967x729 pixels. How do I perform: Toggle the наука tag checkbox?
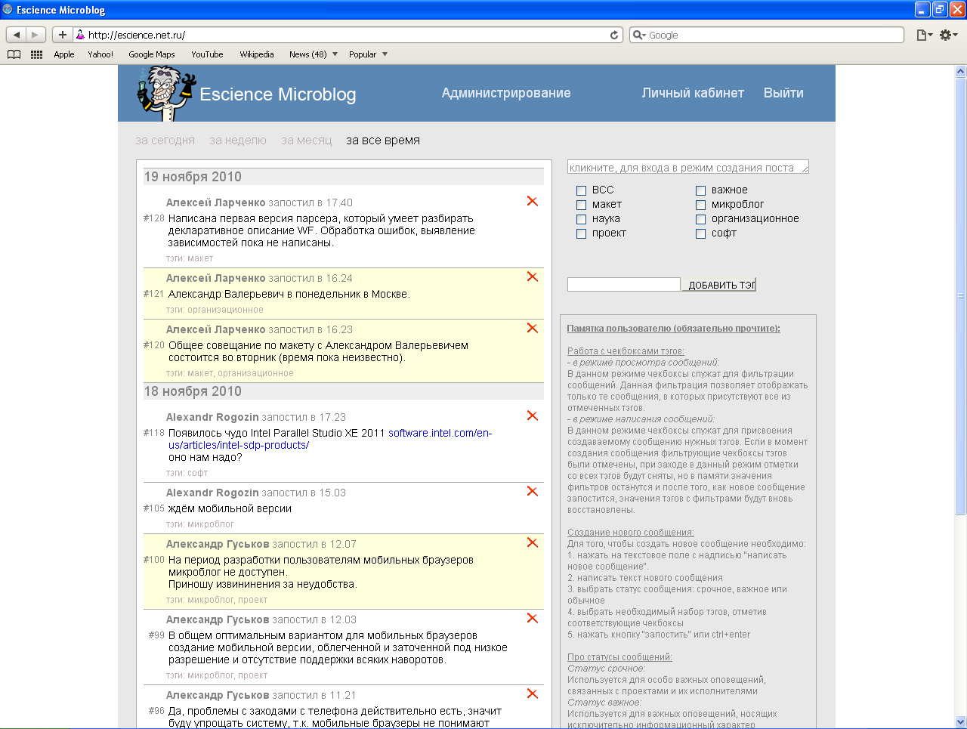[x=581, y=219]
